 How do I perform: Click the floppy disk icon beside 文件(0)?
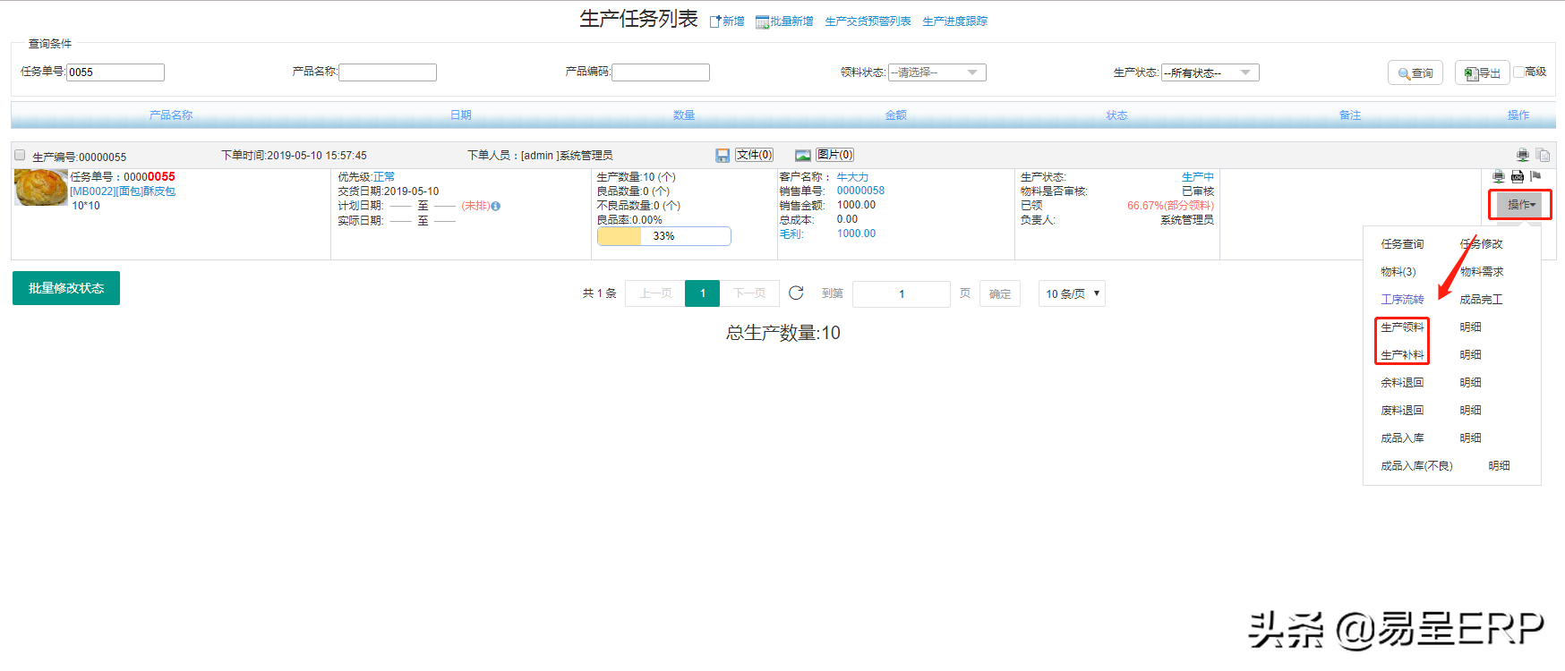pos(723,156)
